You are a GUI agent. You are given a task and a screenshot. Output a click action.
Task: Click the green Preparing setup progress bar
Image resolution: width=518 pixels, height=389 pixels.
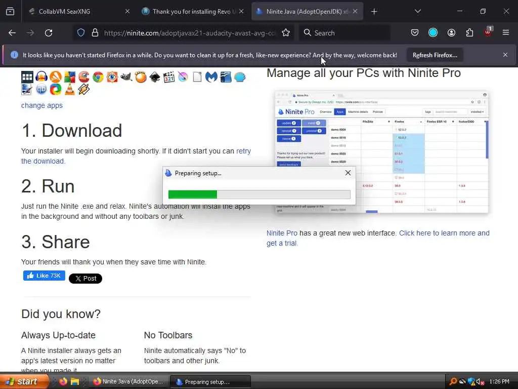(x=260, y=194)
